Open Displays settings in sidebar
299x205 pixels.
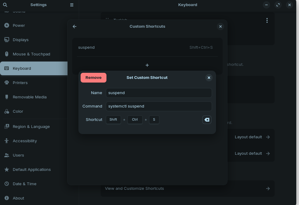coord(21,40)
